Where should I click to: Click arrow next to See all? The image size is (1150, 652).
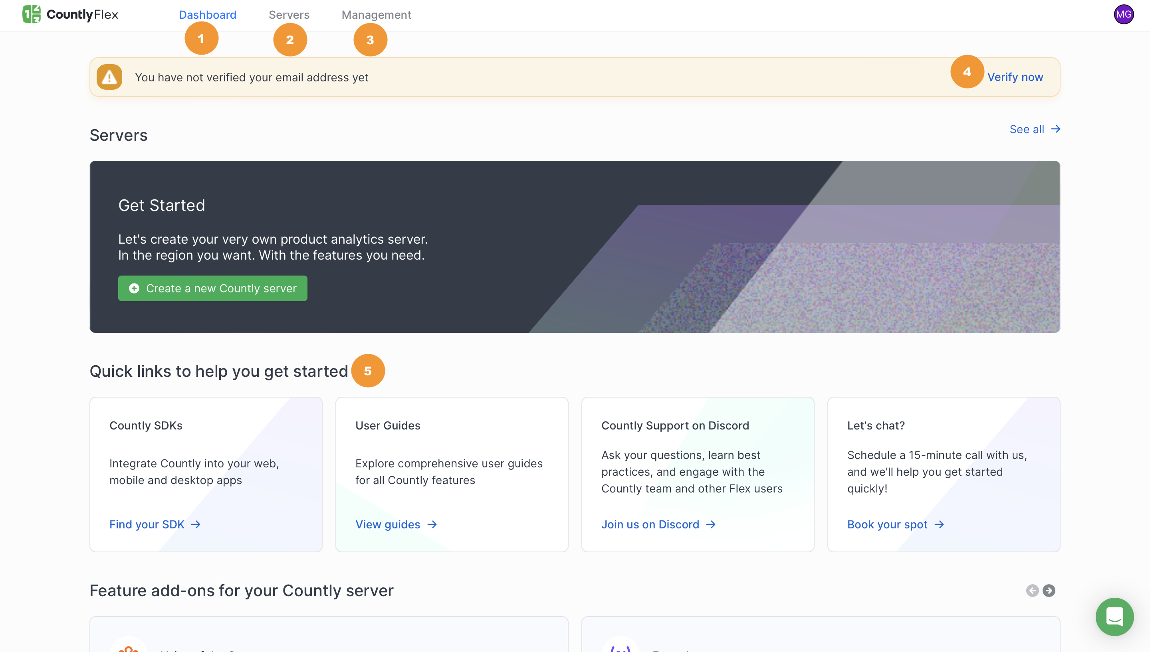pyautogui.click(x=1056, y=129)
